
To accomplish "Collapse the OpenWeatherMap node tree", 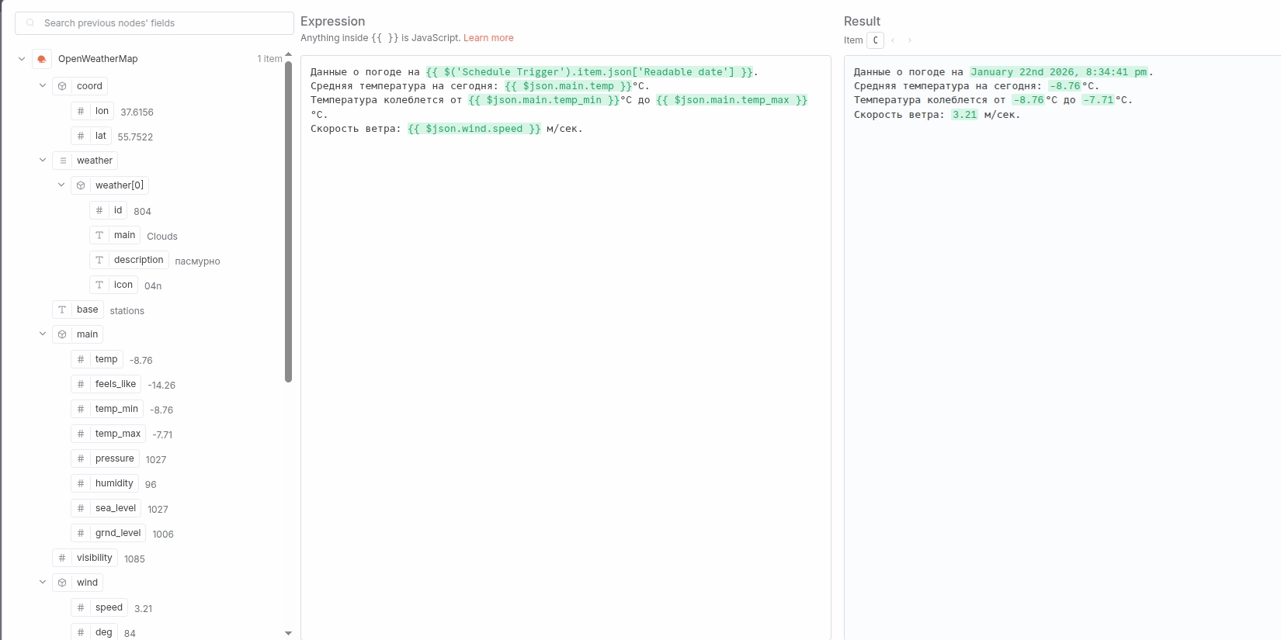I will click(x=22, y=59).
